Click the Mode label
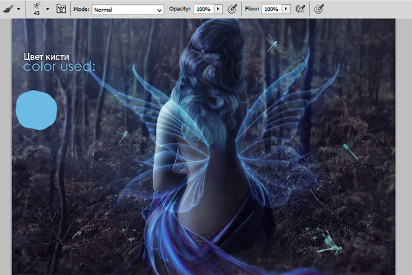This screenshot has width=412, height=275. pyautogui.click(x=82, y=9)
